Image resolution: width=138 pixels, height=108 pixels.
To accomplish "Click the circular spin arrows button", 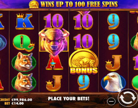I will (128, 98).
